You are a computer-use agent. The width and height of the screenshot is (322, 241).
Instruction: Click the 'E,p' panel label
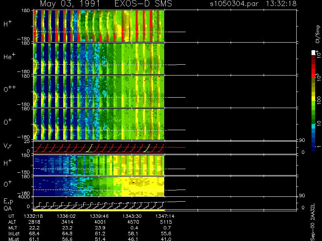coord(8,202)
